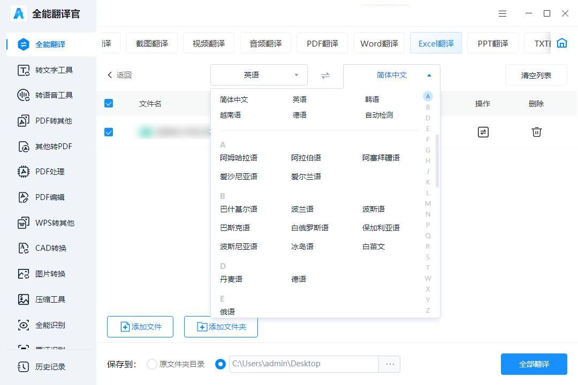This screenshot has width=578, height=385.
Task: Choose 韩语 from quick languages
Action: [x=372, y=99]
